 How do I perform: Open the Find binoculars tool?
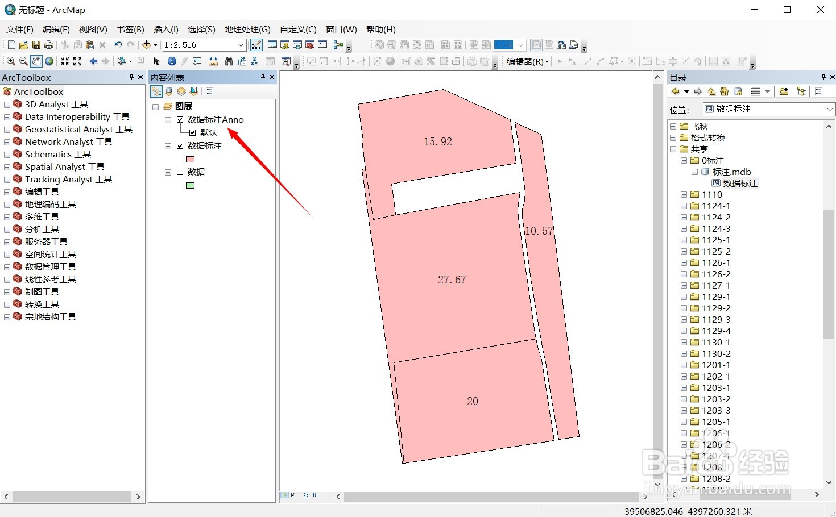coord(229,61)
